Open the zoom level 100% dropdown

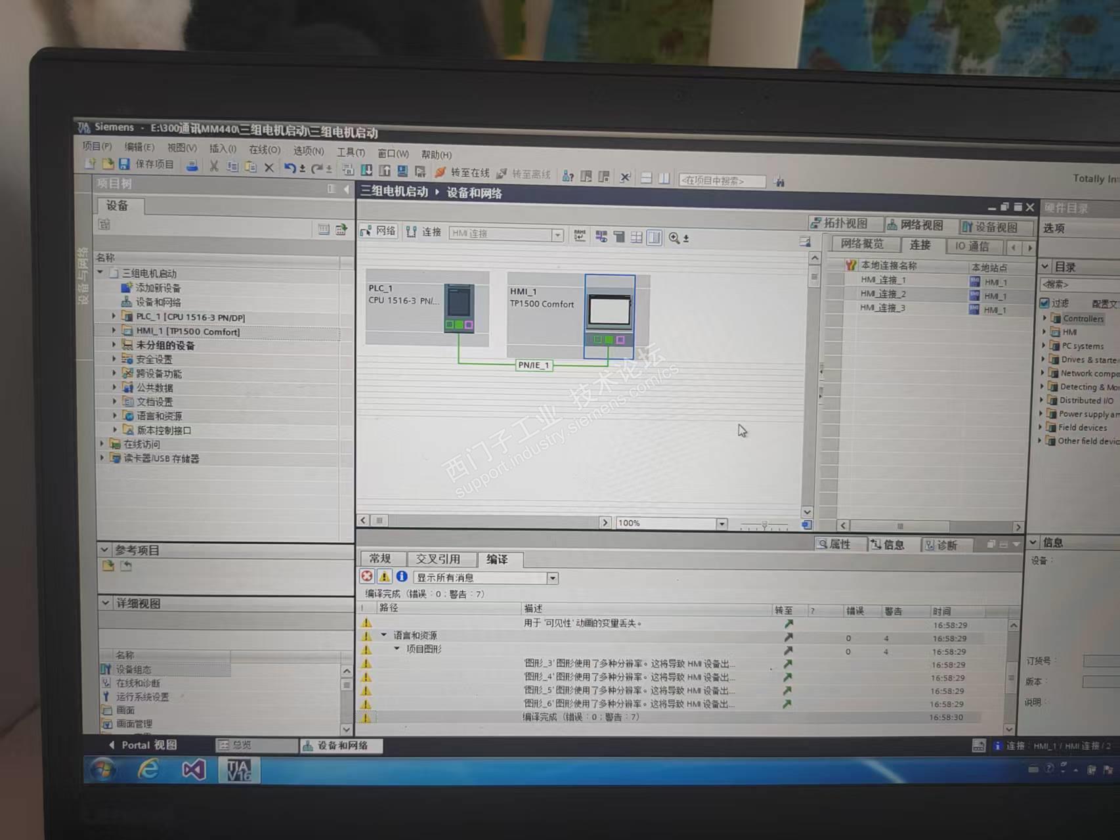coord(722,523)
